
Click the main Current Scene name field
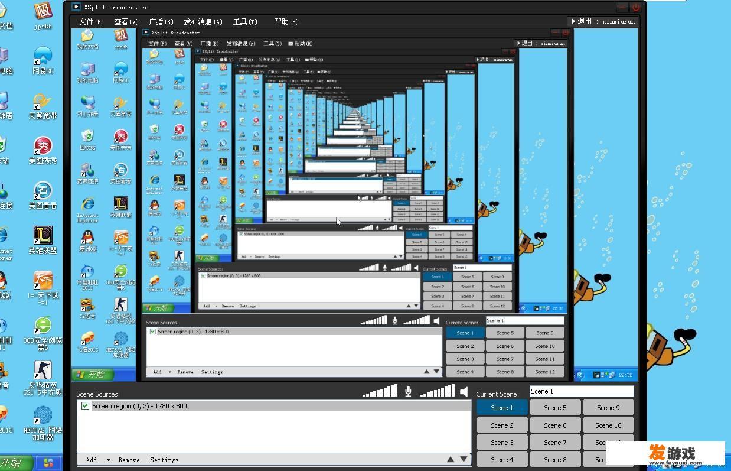tap(582, 391)
